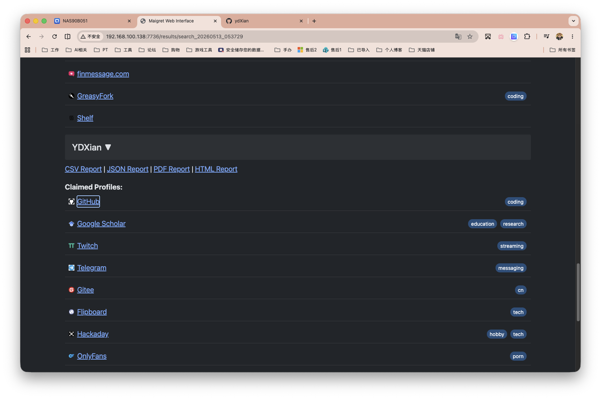Click the Gitee favicon
Viewport: 601px width, 399px height.
coord(72,290)
